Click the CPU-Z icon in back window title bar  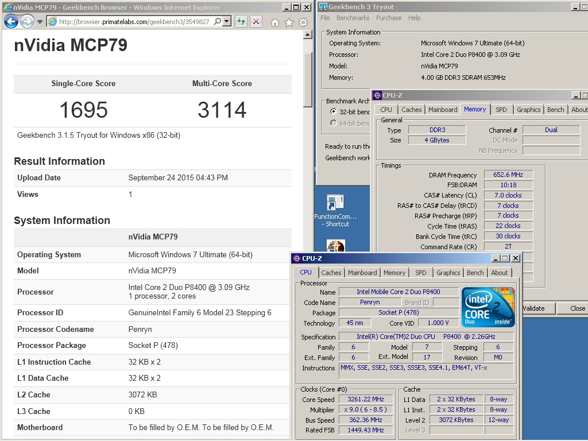tap(377, 95)
